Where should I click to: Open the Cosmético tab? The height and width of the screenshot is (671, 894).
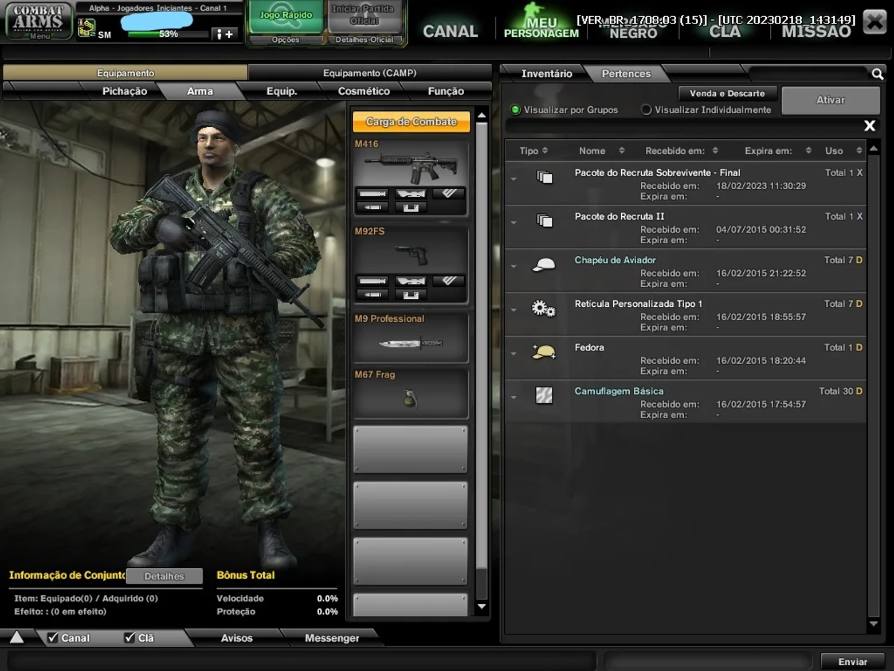point(363,91)
